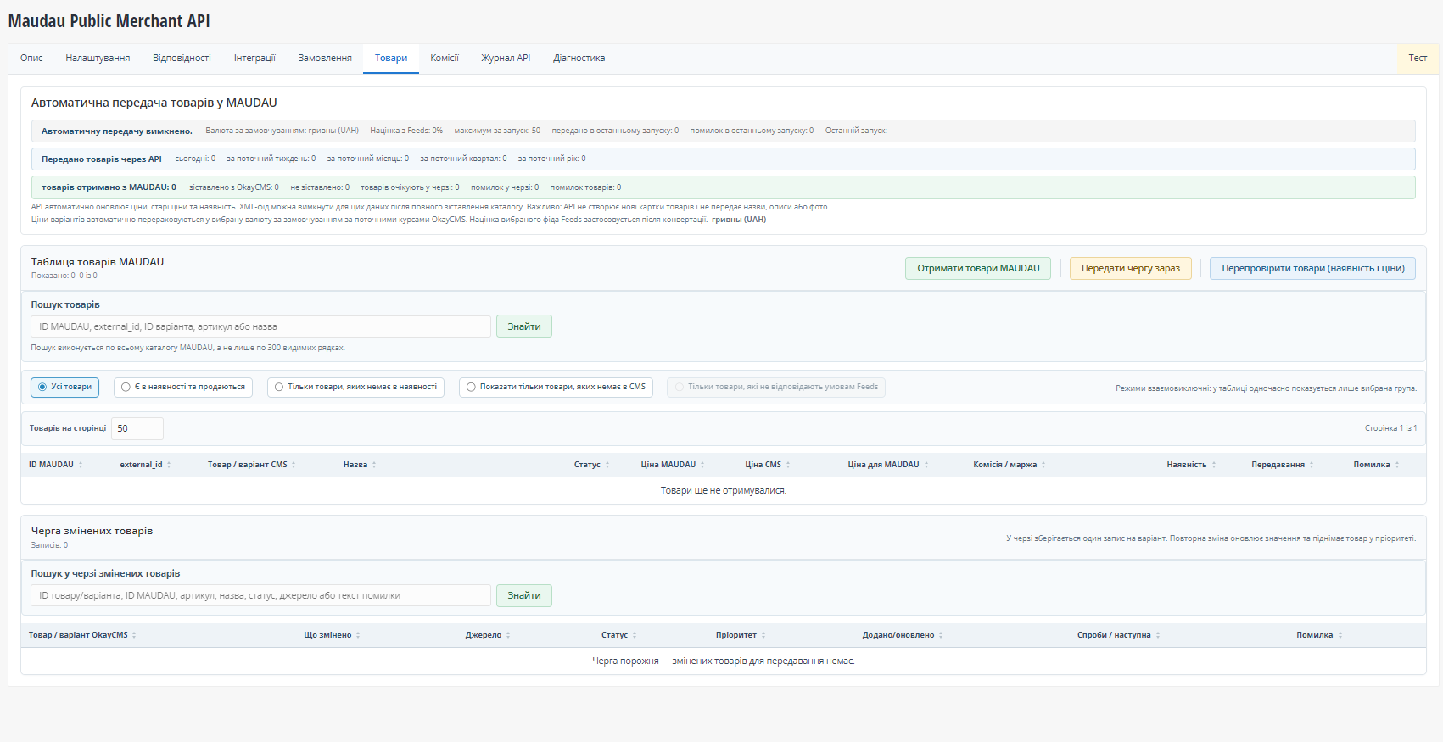Toggle sort arrows on Спроби / наступна

1158,635
